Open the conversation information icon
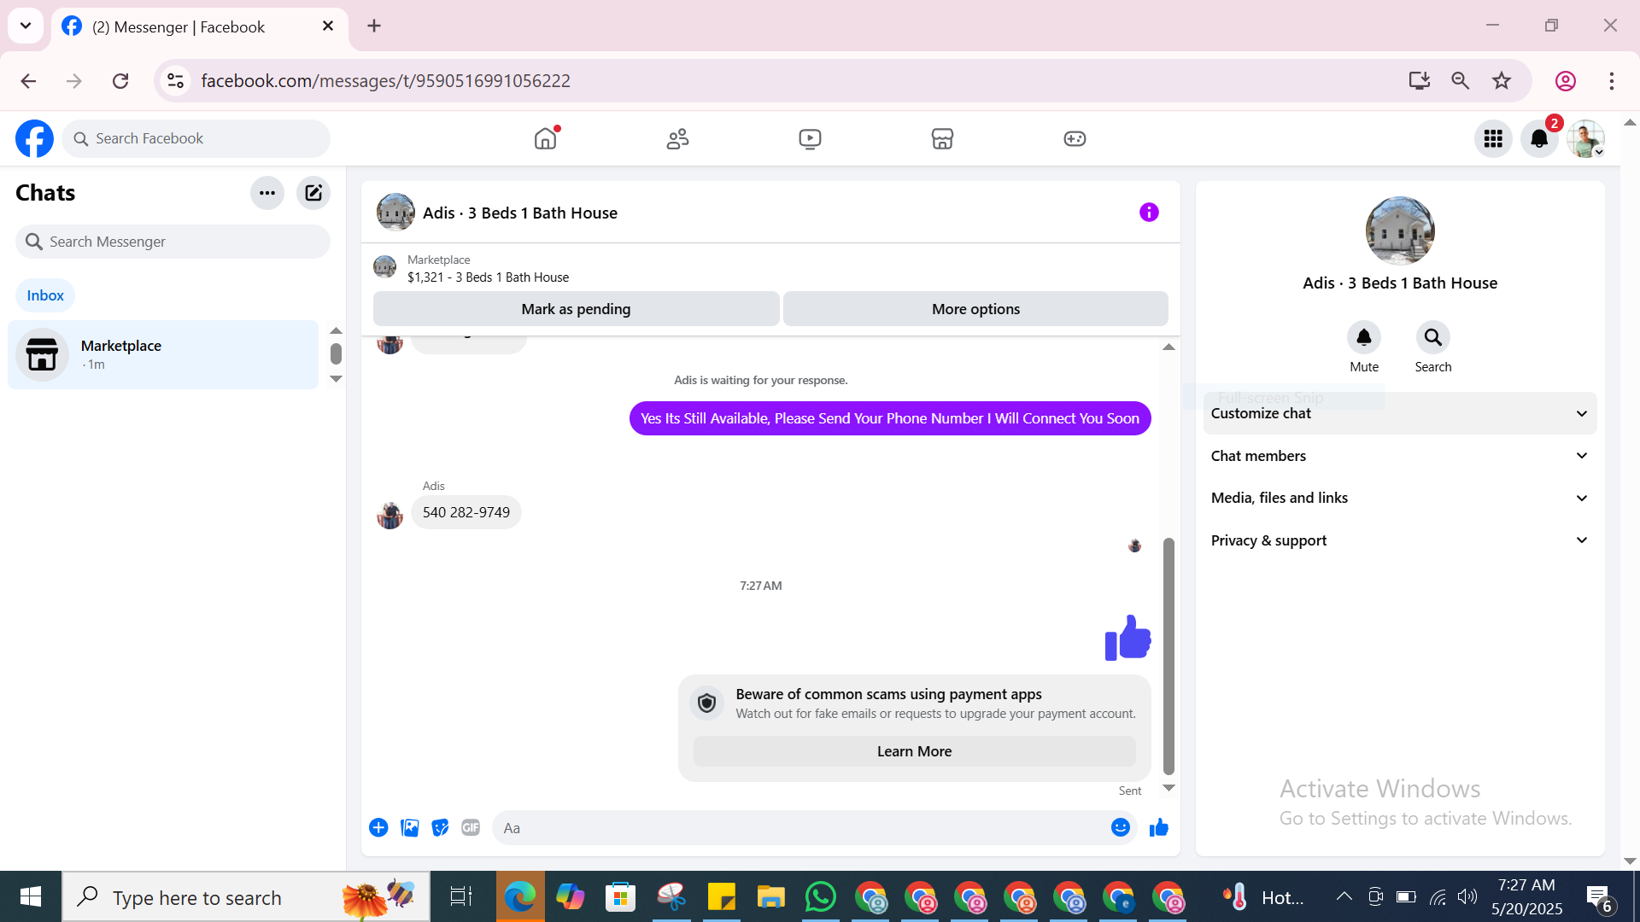The image size is (1640, 922). (1149, 213)
